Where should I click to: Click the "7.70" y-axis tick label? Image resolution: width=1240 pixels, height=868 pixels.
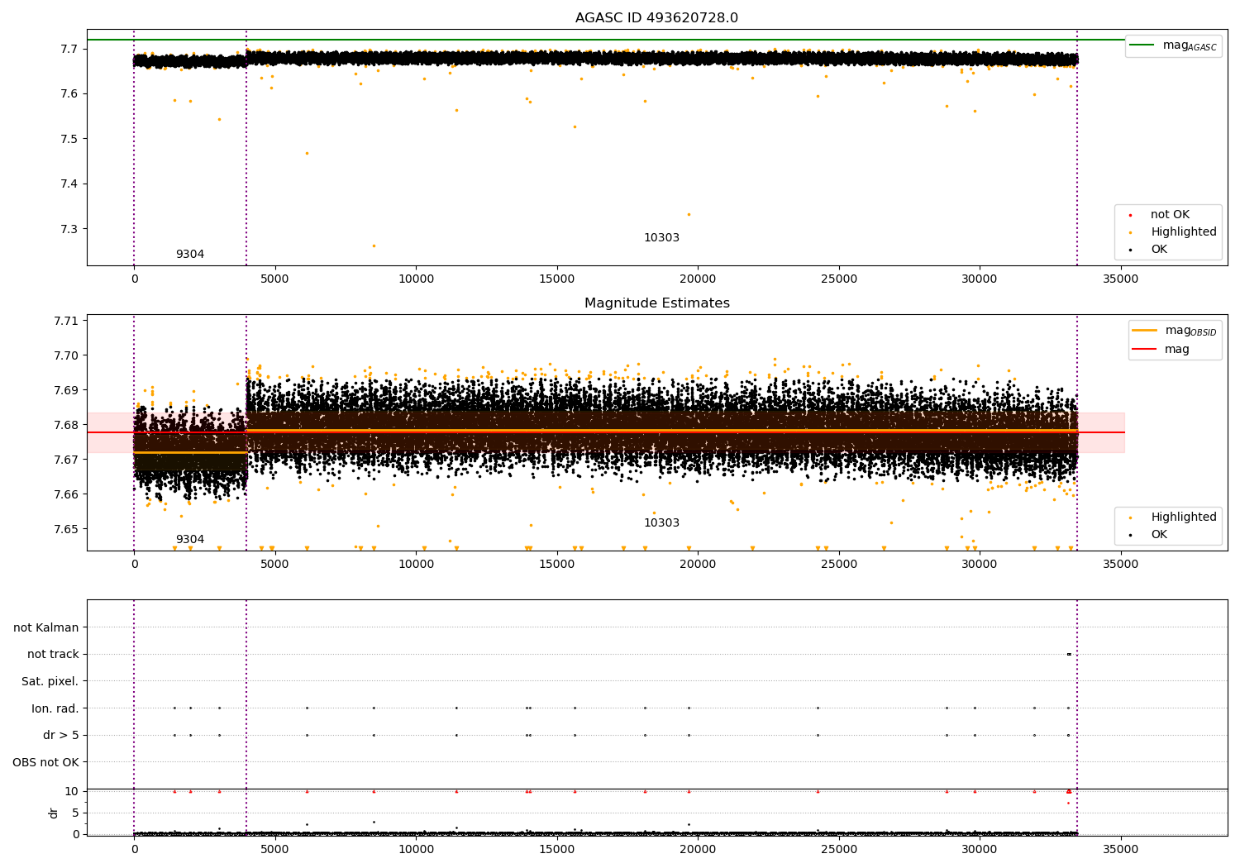[x=66, y=355]
